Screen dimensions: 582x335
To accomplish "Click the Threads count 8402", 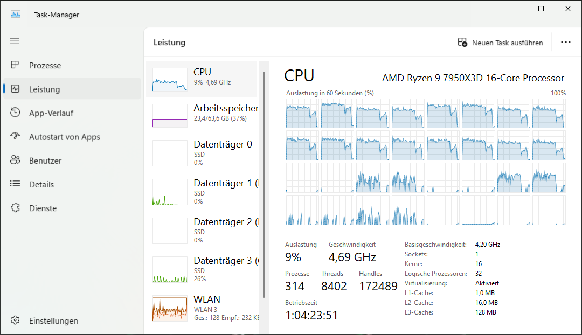I will [334, 286].
